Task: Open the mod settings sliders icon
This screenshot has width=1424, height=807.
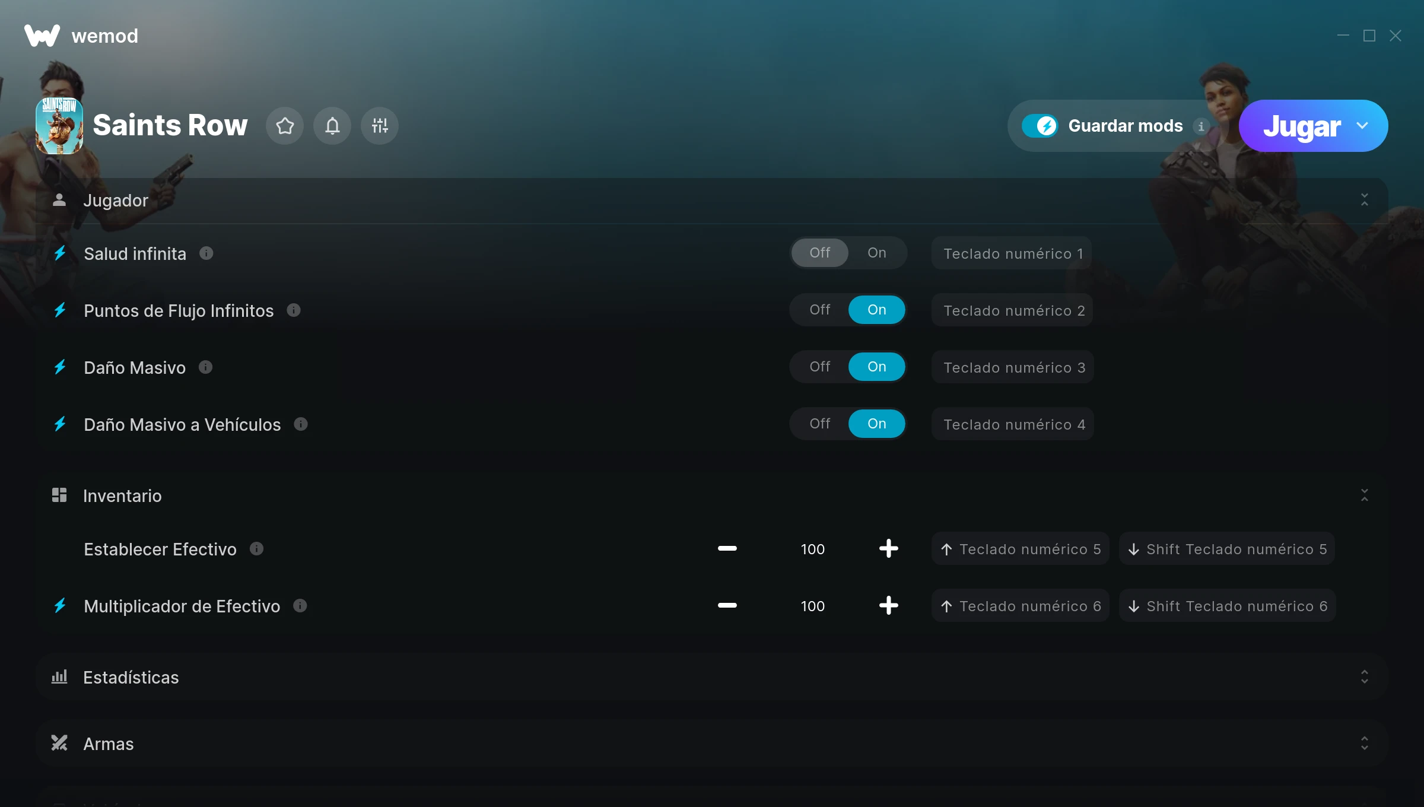Action: [x=380, y=126]
